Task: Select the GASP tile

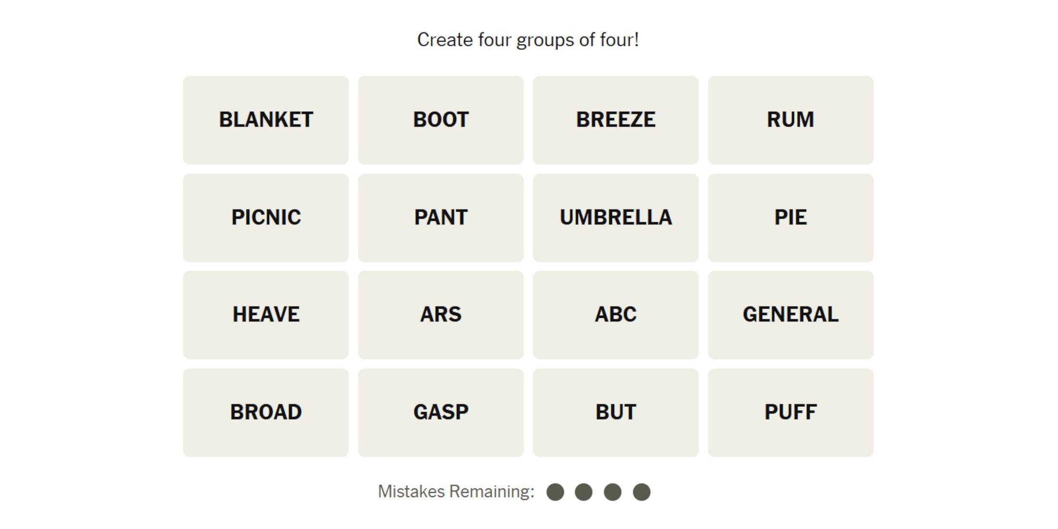Action: pos(441,412)
